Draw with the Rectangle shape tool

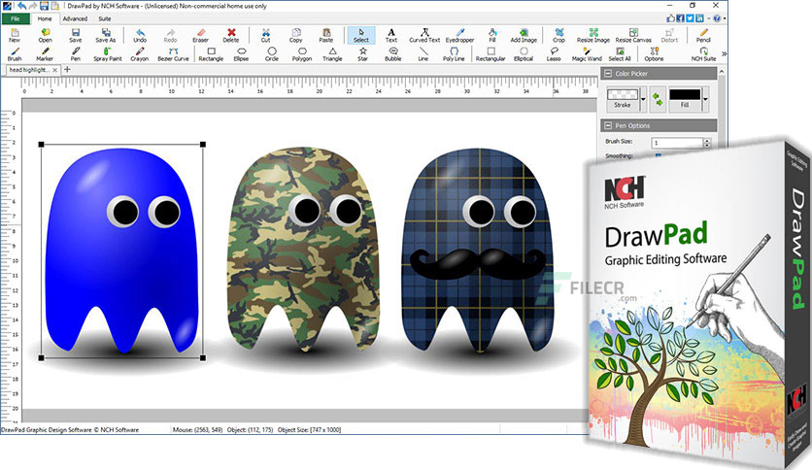tap(212, 54)
